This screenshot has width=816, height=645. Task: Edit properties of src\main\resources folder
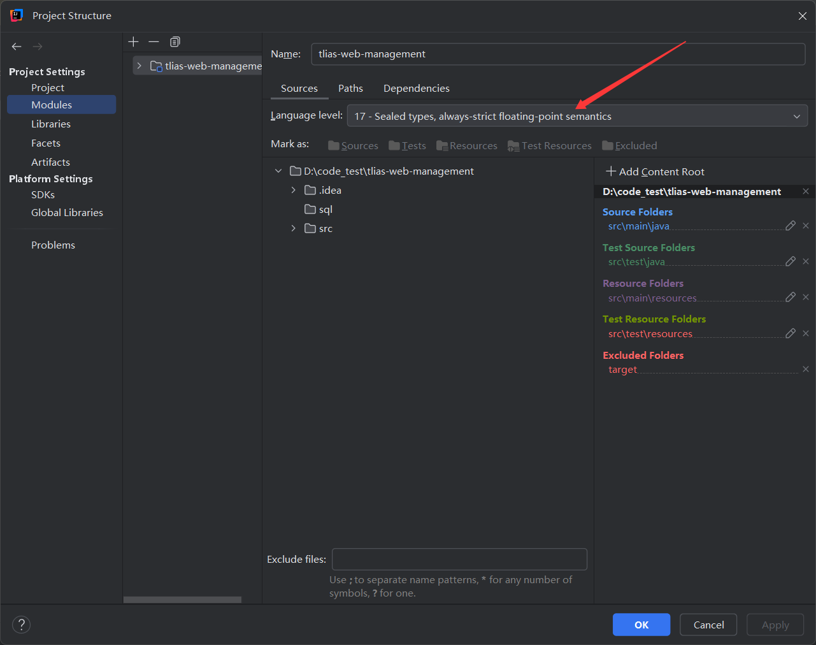point(791,297)
